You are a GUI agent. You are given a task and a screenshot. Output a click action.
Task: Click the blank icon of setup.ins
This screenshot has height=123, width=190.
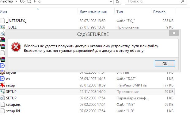point(2,104)
